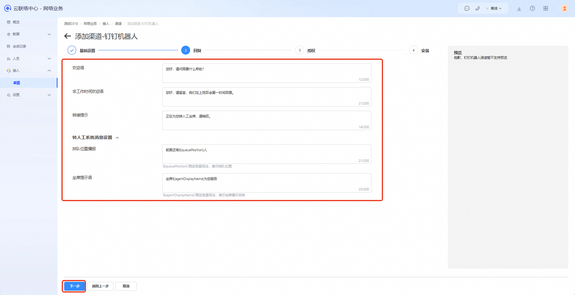This screenshot has height=295, width=575.
Task: Click the 欢迎语 text box
Action: [x=267, y=73]
